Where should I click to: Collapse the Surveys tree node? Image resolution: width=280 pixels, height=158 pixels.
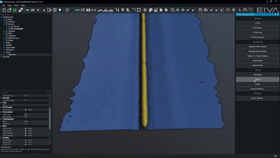(4, 24)
